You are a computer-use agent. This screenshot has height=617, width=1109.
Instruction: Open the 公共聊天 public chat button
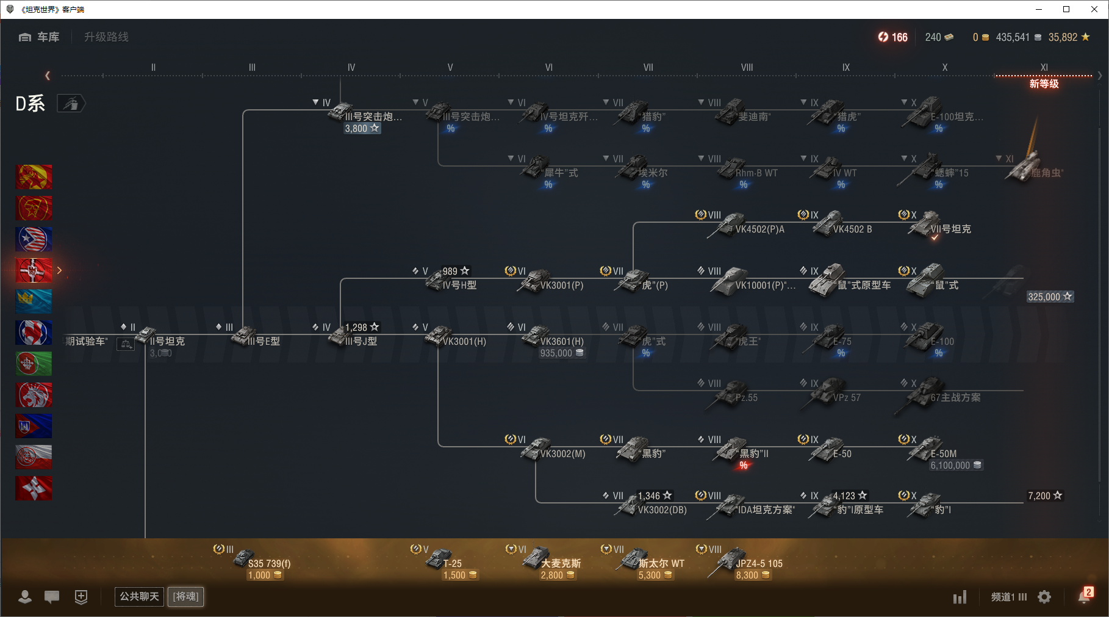click(x=139, y=596)
